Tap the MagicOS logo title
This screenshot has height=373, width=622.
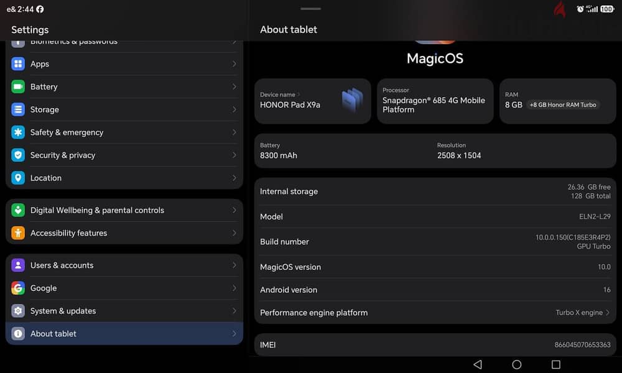pyautogui.click(x=435, y=58)
